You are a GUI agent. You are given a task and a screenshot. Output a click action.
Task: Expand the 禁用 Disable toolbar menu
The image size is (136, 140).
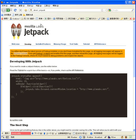(5, 19)
